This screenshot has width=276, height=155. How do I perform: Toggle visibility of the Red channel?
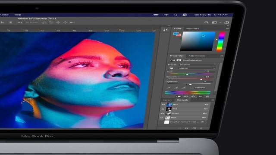pyautogui.click(x=163, y=109)
